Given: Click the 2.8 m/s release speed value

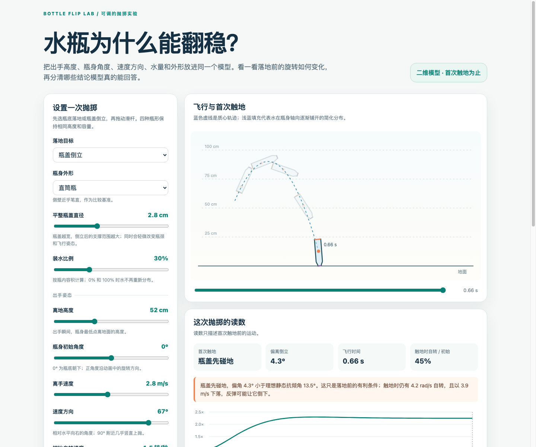Looking at the screenshot, I should 157,383.
